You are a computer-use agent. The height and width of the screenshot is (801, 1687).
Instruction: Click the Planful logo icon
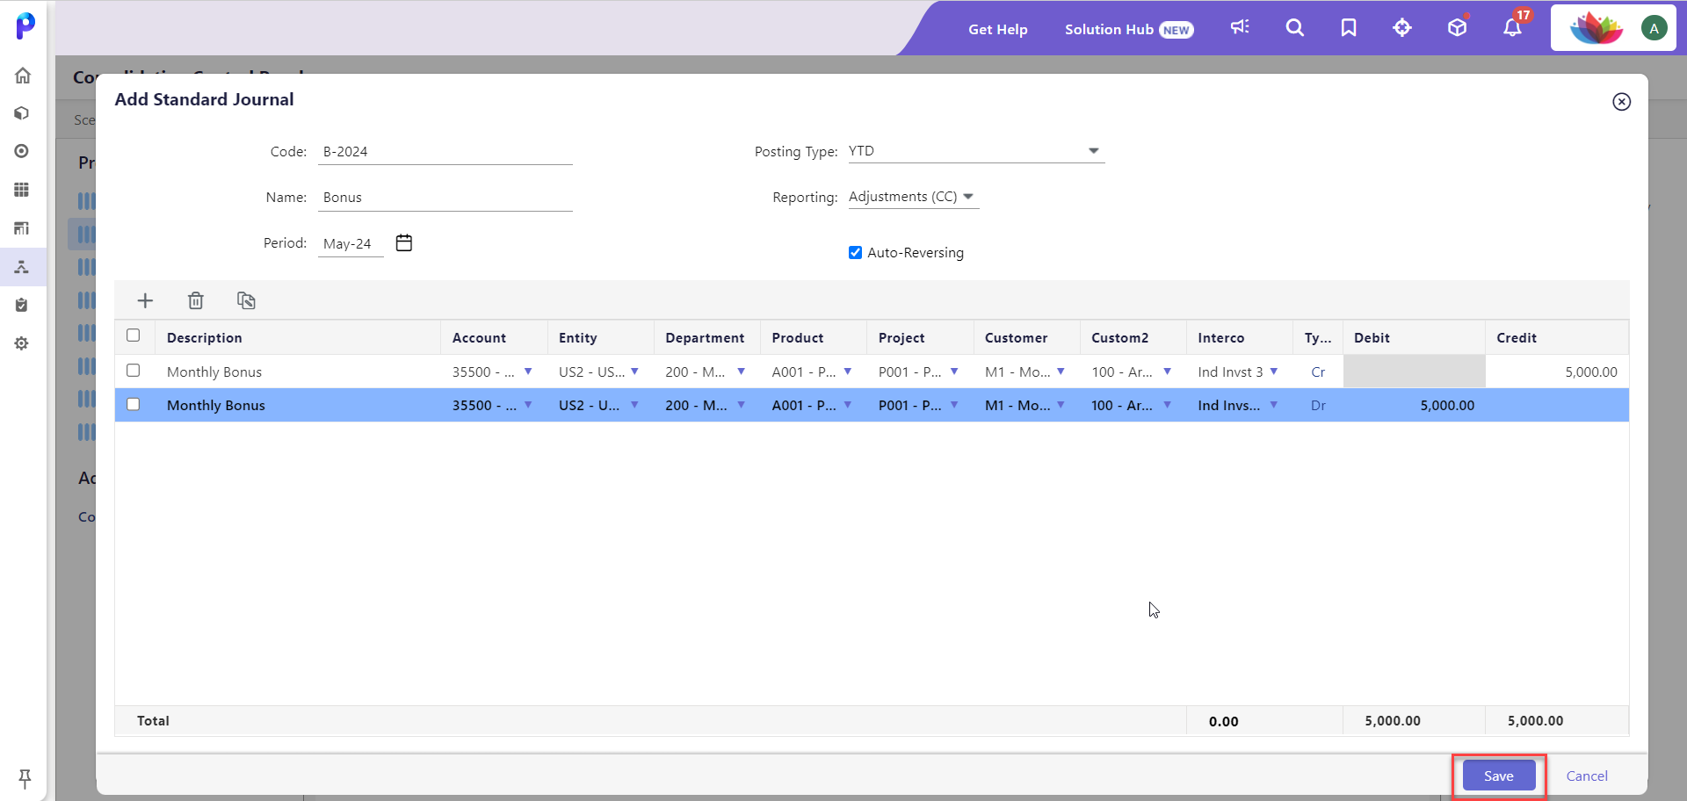point(25,25)
